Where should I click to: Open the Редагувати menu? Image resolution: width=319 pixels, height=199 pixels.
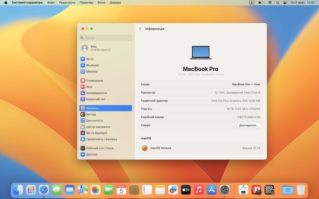(67, 3)
